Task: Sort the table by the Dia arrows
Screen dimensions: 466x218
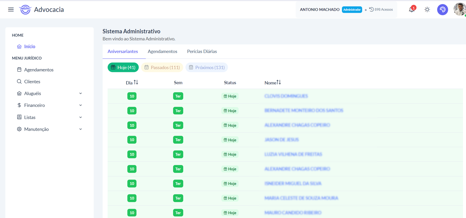Action: [136, 82]
